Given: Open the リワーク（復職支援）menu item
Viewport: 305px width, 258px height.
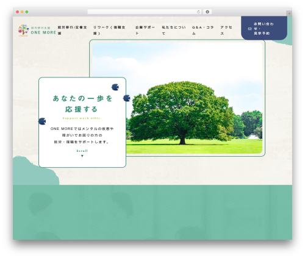Looking at the screenshot, I should coord(109,30).
